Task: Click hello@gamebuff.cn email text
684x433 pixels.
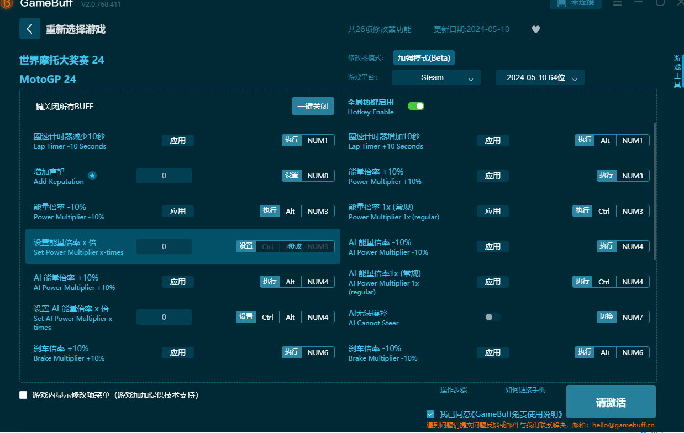Action: 623,425
